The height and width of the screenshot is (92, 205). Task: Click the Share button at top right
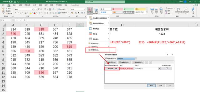click(x=196, y=5)
